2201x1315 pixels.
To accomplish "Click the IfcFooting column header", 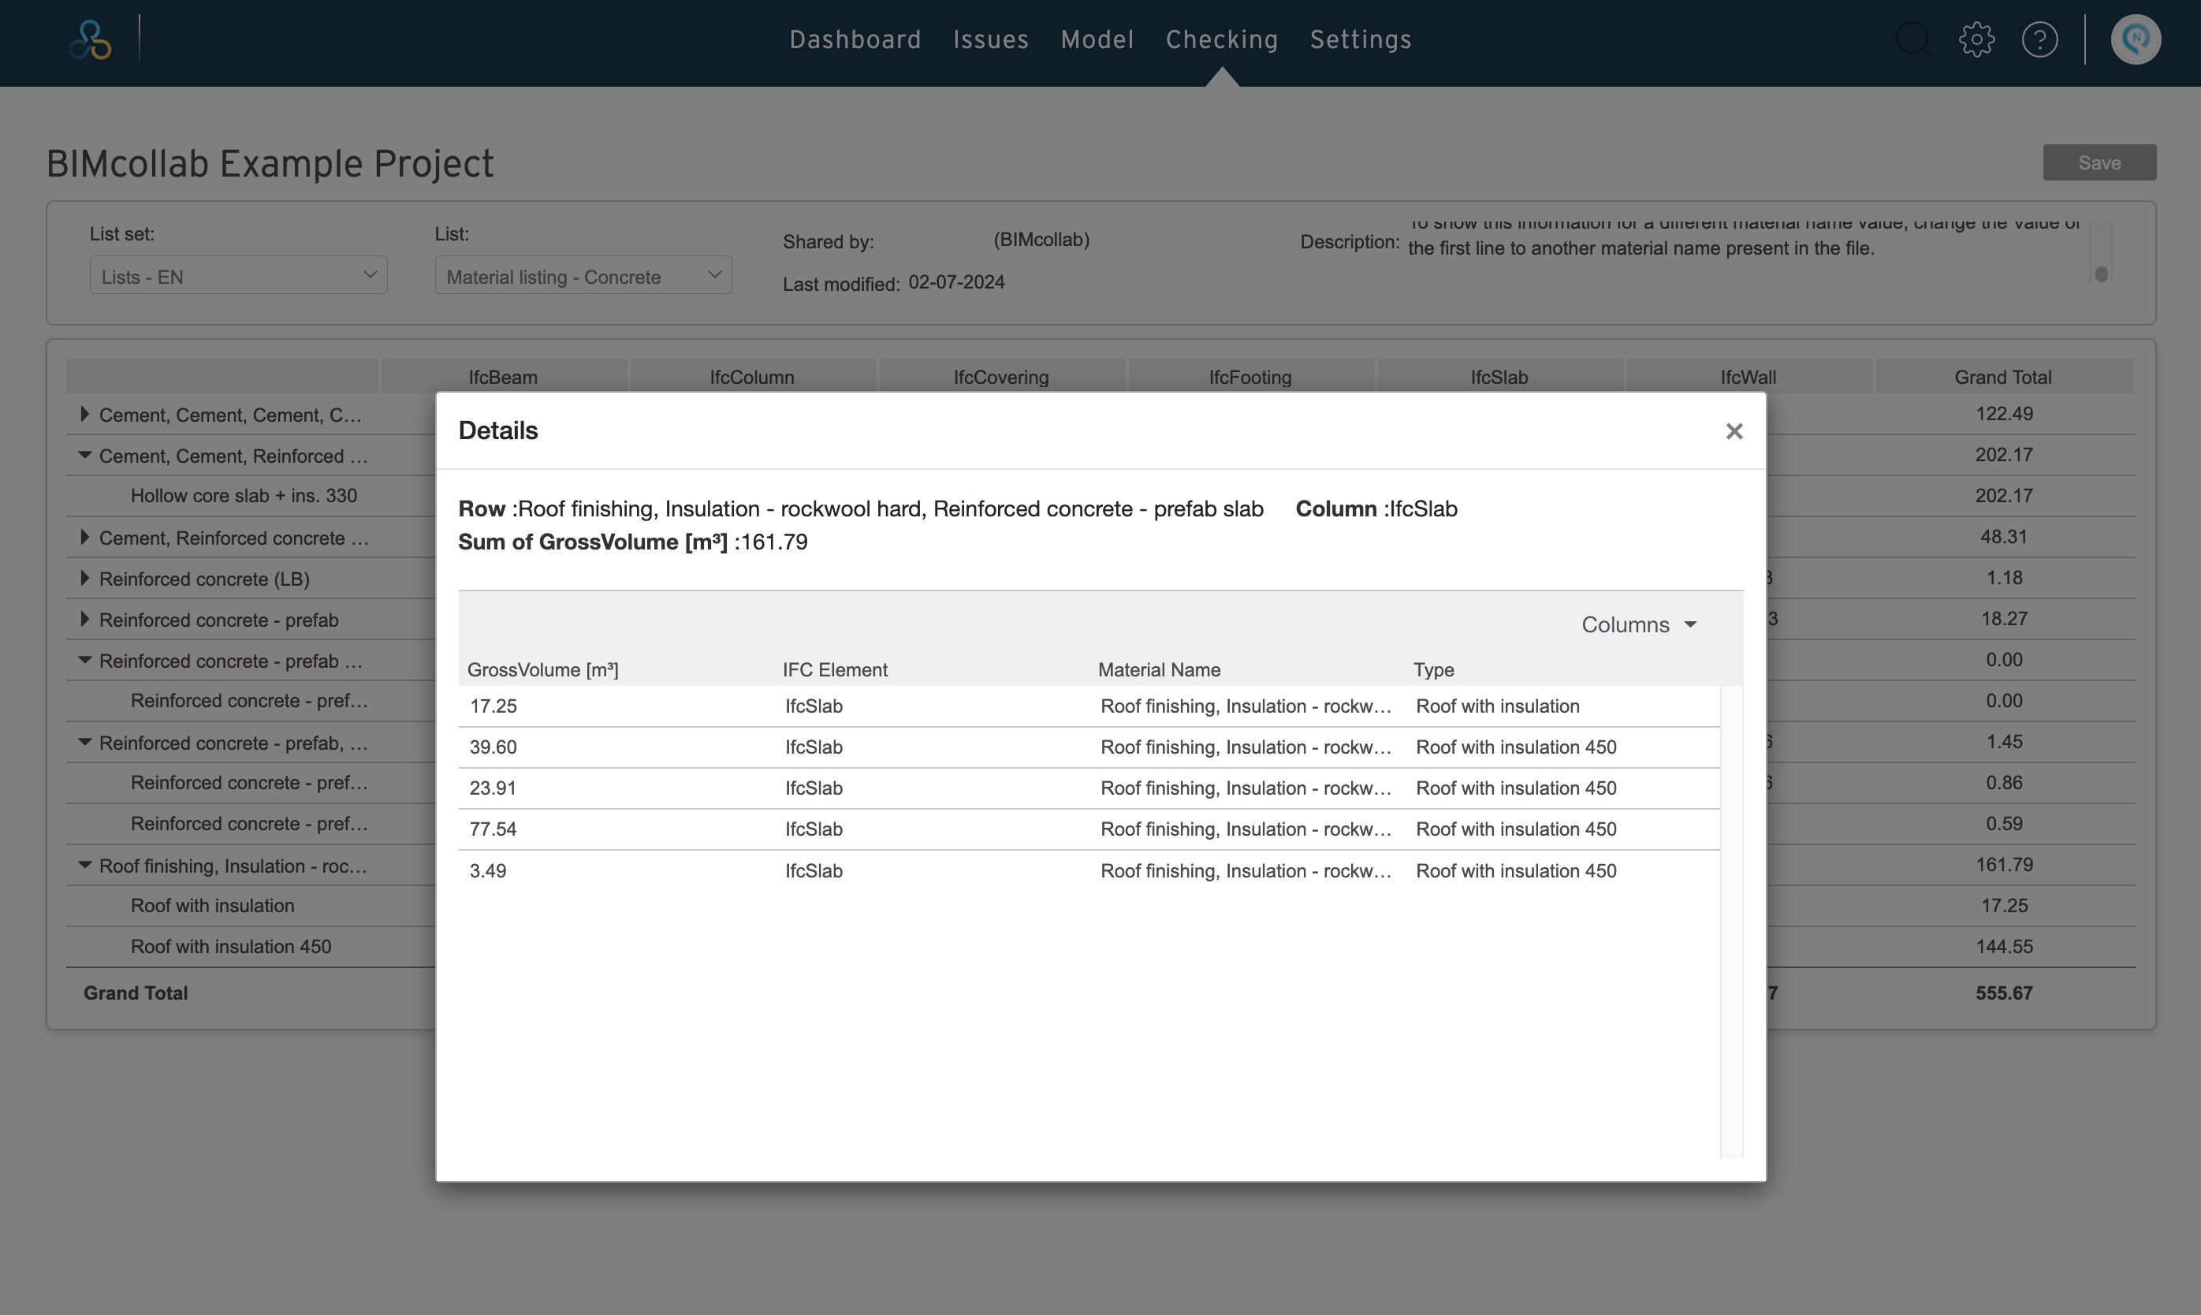I will [1250, 378].
